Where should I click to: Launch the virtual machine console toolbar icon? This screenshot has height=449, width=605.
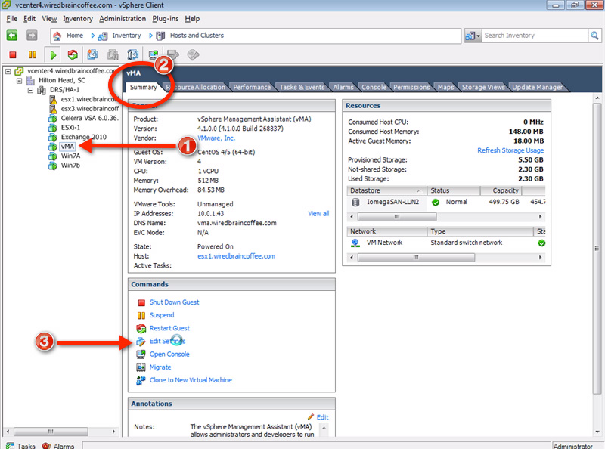pyautogui.click(x=154, y=55)
